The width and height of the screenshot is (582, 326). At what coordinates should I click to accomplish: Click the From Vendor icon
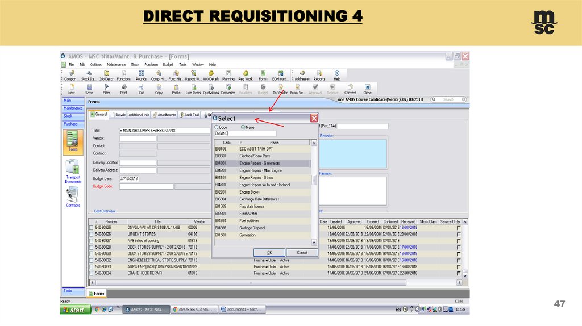tap(297, 89)
